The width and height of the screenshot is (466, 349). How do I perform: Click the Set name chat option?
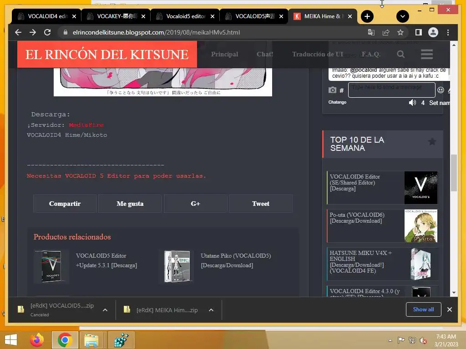(439, 103)
